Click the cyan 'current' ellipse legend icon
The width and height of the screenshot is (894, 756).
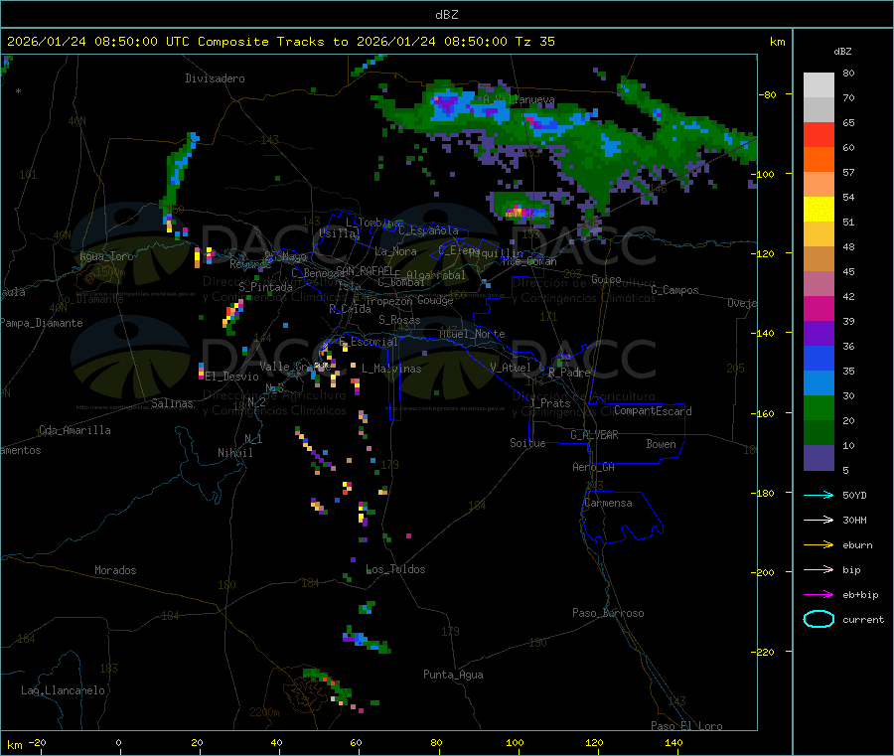pyautogui.click(x=819, y=619)
